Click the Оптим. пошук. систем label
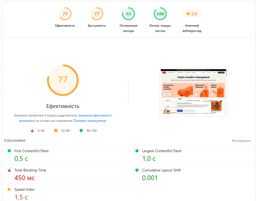The height and width of the screenshot is (201, 257). [x=160, y=28]
